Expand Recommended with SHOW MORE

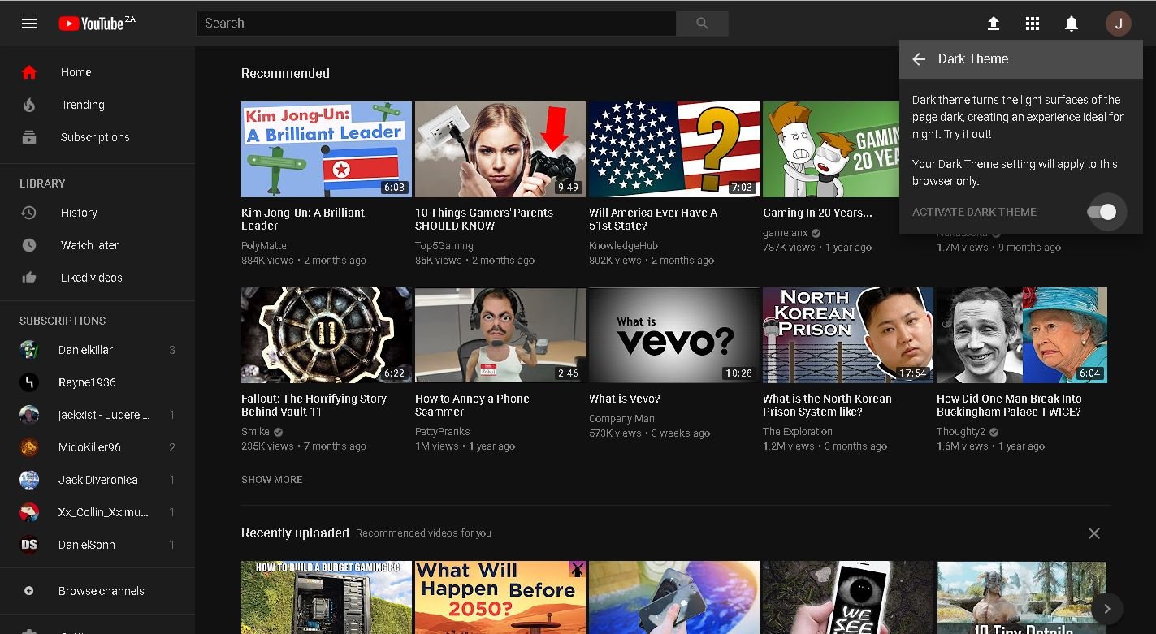click(271, 480)
